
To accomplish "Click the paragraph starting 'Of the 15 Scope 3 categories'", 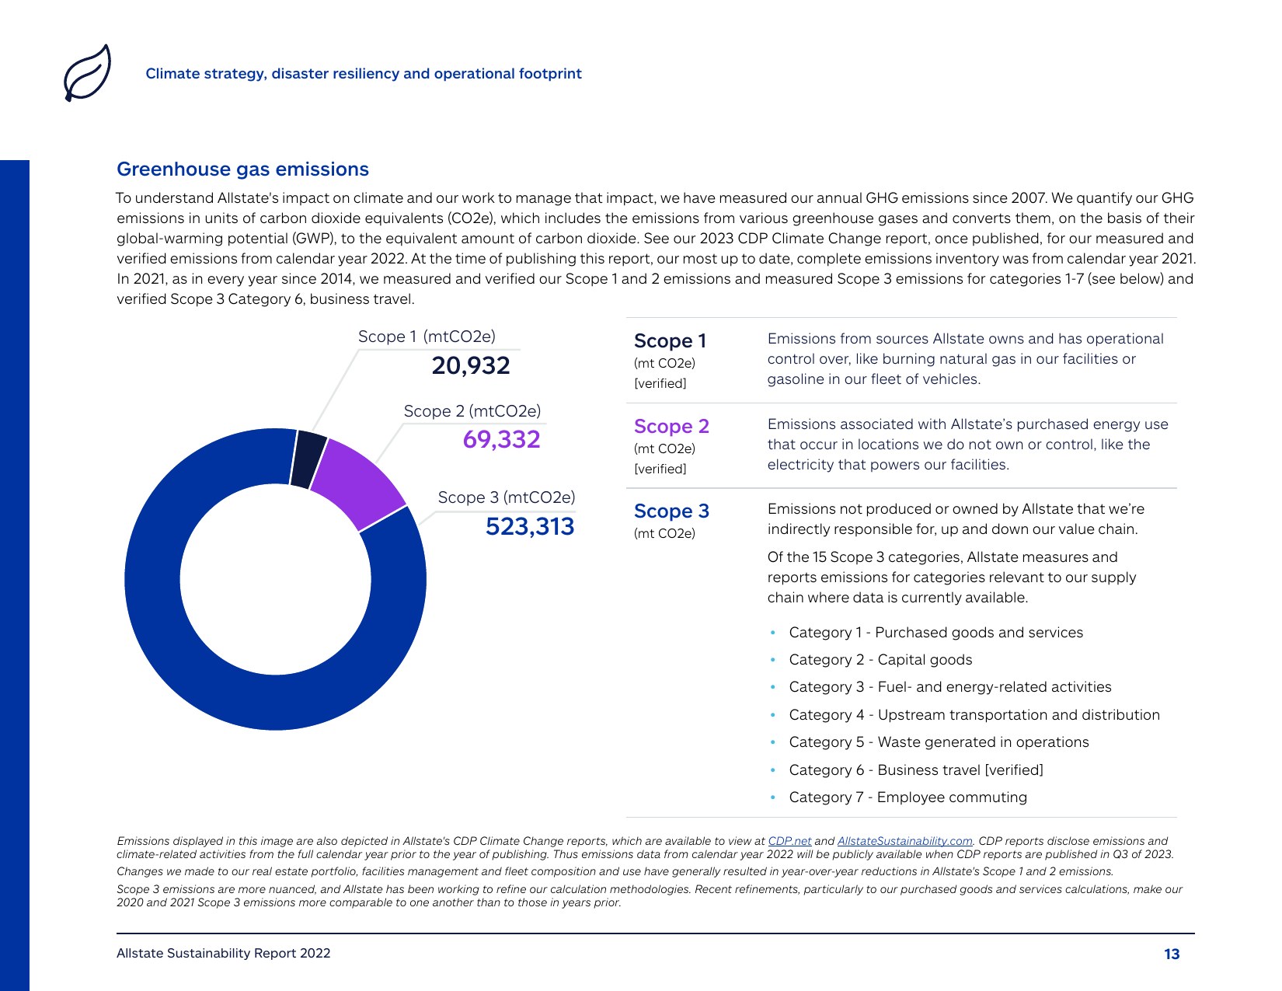I will click(952, 578).
